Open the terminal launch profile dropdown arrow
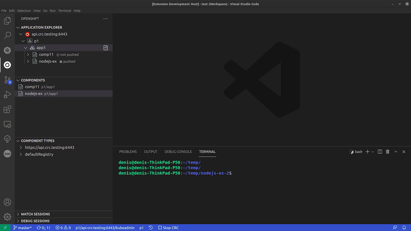 point(373,152)
